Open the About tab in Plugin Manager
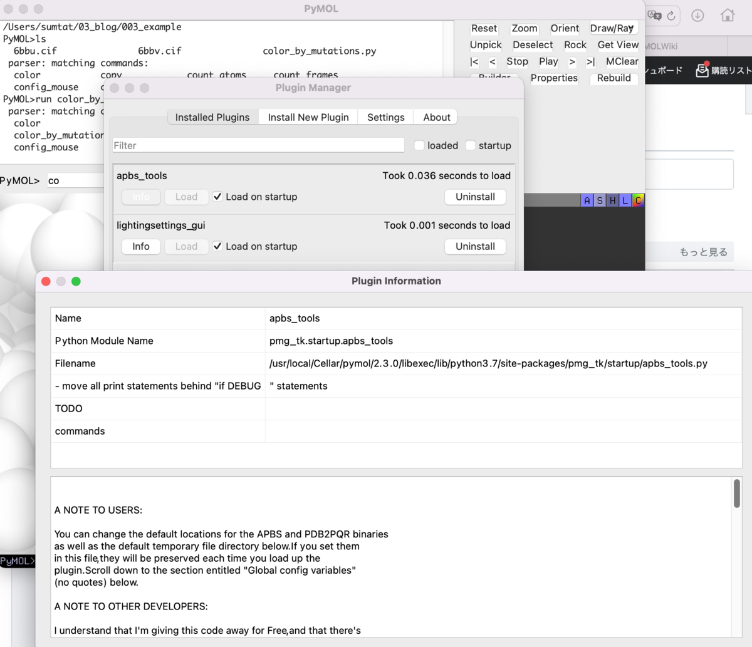 (x=437, y=117)
